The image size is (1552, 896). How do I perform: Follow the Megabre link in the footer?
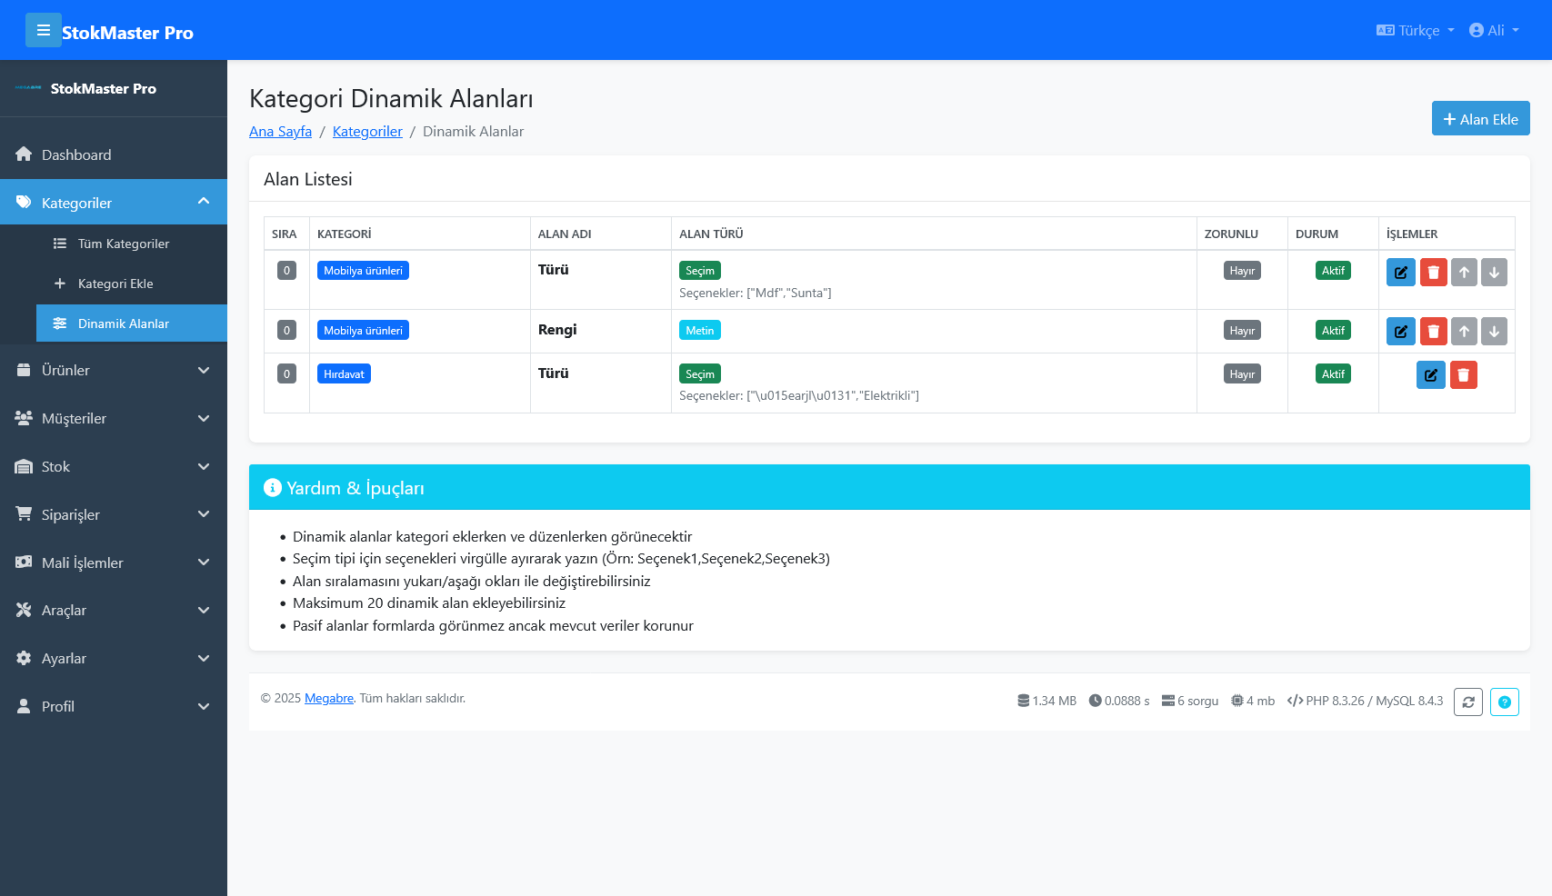pos(328,698)
